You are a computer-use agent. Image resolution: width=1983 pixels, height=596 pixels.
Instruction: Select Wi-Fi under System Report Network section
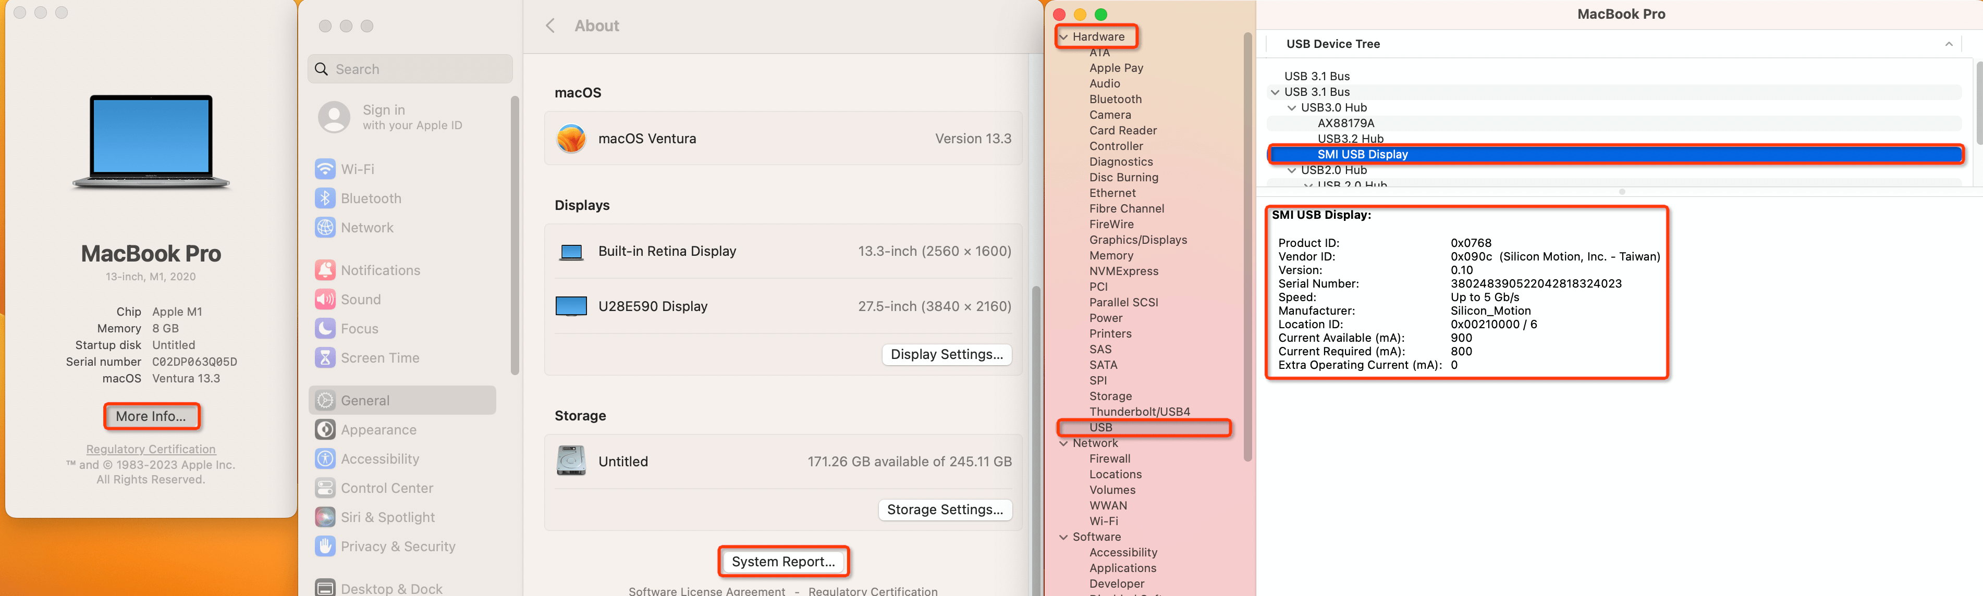1103,521
